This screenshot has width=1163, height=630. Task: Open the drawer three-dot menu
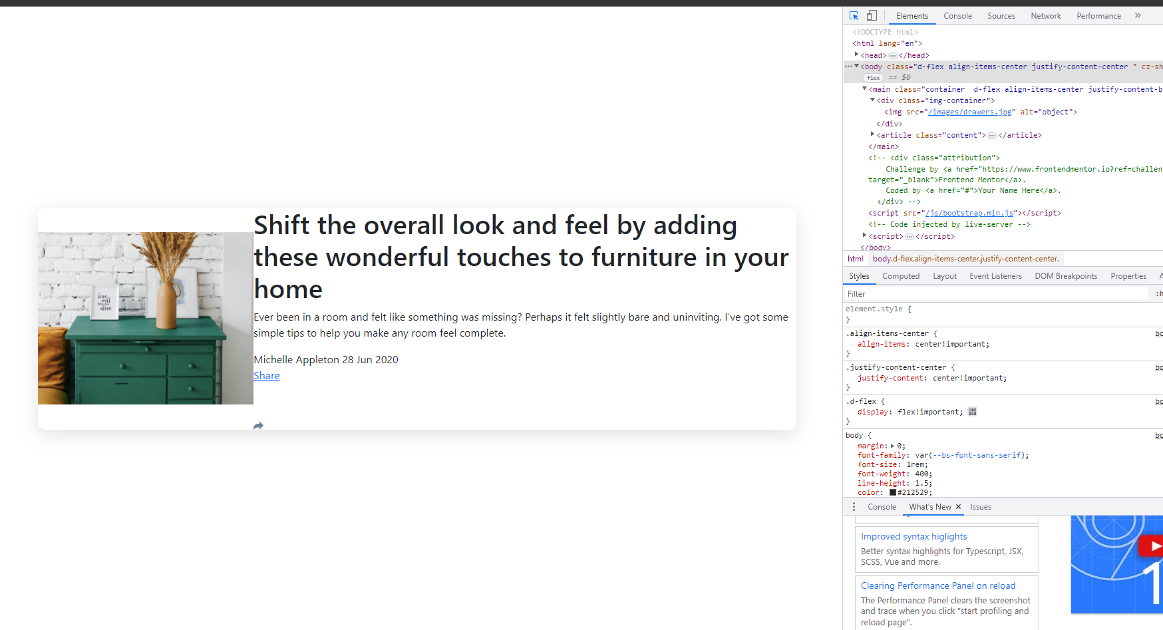(854, 506)
